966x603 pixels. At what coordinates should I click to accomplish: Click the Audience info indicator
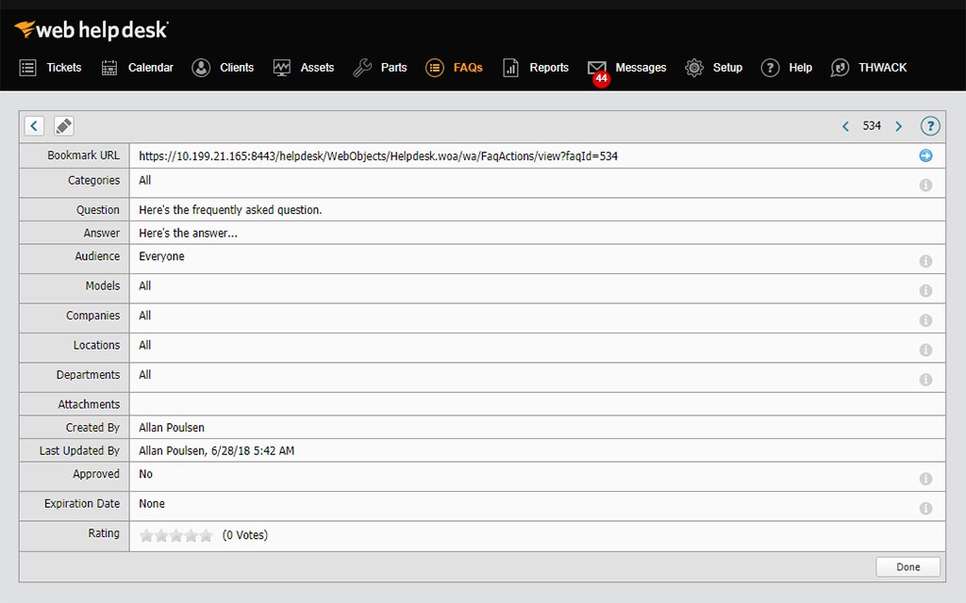(x=925, y=260)
